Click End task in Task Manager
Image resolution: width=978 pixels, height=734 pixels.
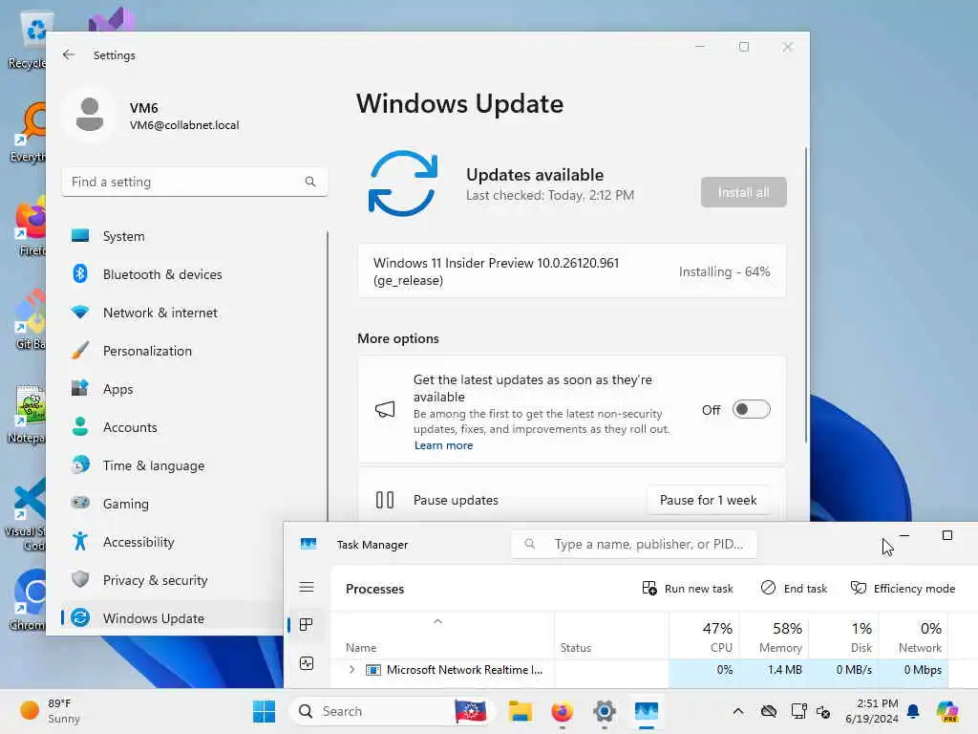pos(794,589)
